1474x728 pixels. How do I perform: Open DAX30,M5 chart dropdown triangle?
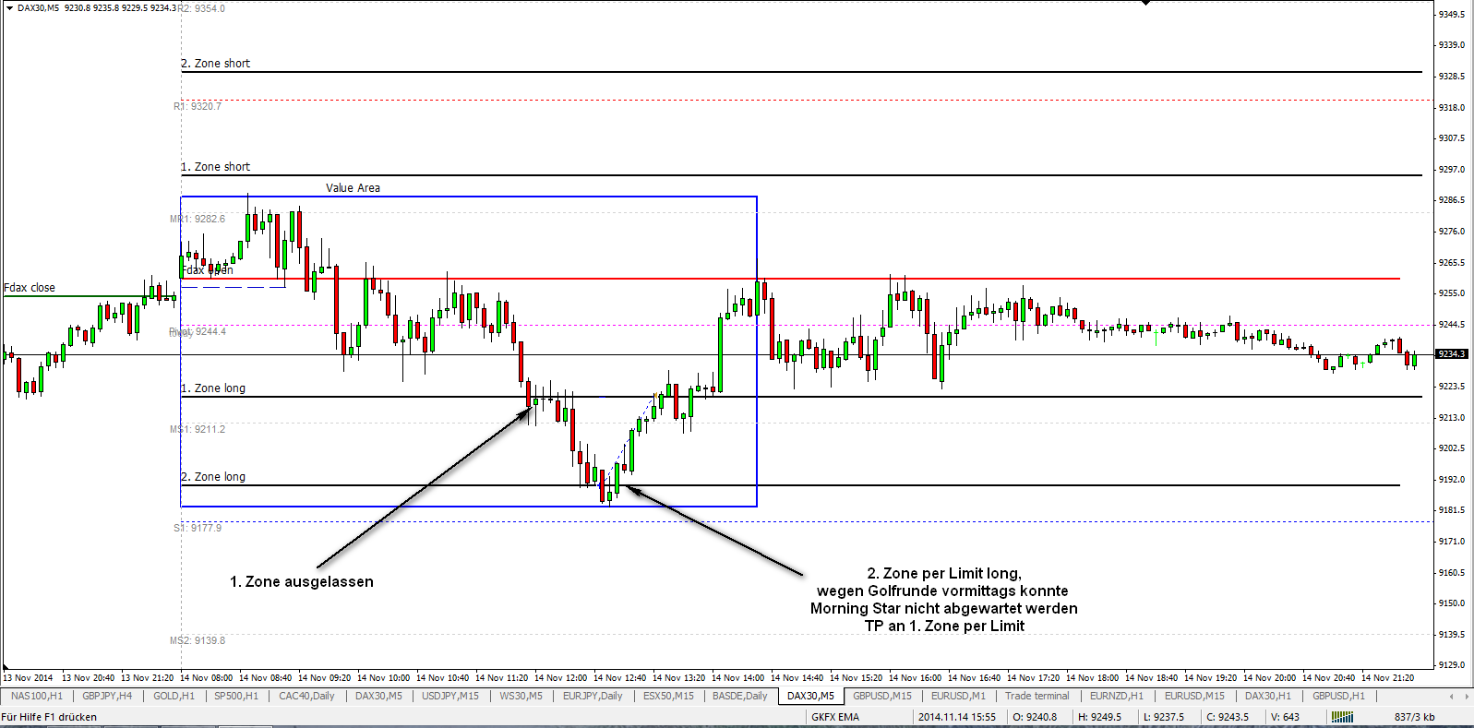pyautogui.click(x=9, y=7)
